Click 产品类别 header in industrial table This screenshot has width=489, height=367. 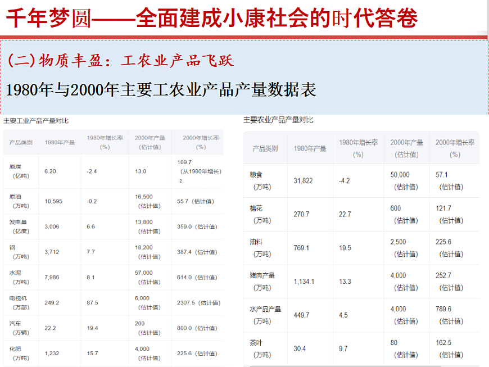(x=21, y=143)
